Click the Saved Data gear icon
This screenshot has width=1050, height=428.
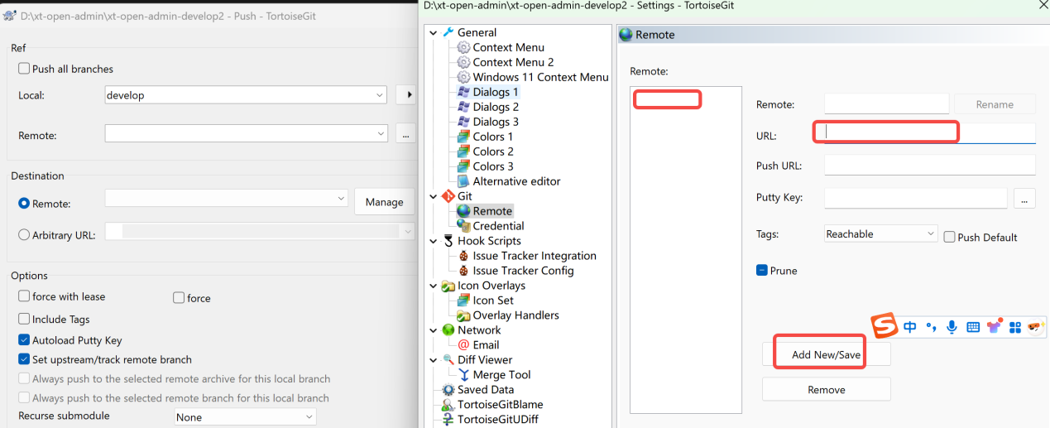tap(448, 390)
